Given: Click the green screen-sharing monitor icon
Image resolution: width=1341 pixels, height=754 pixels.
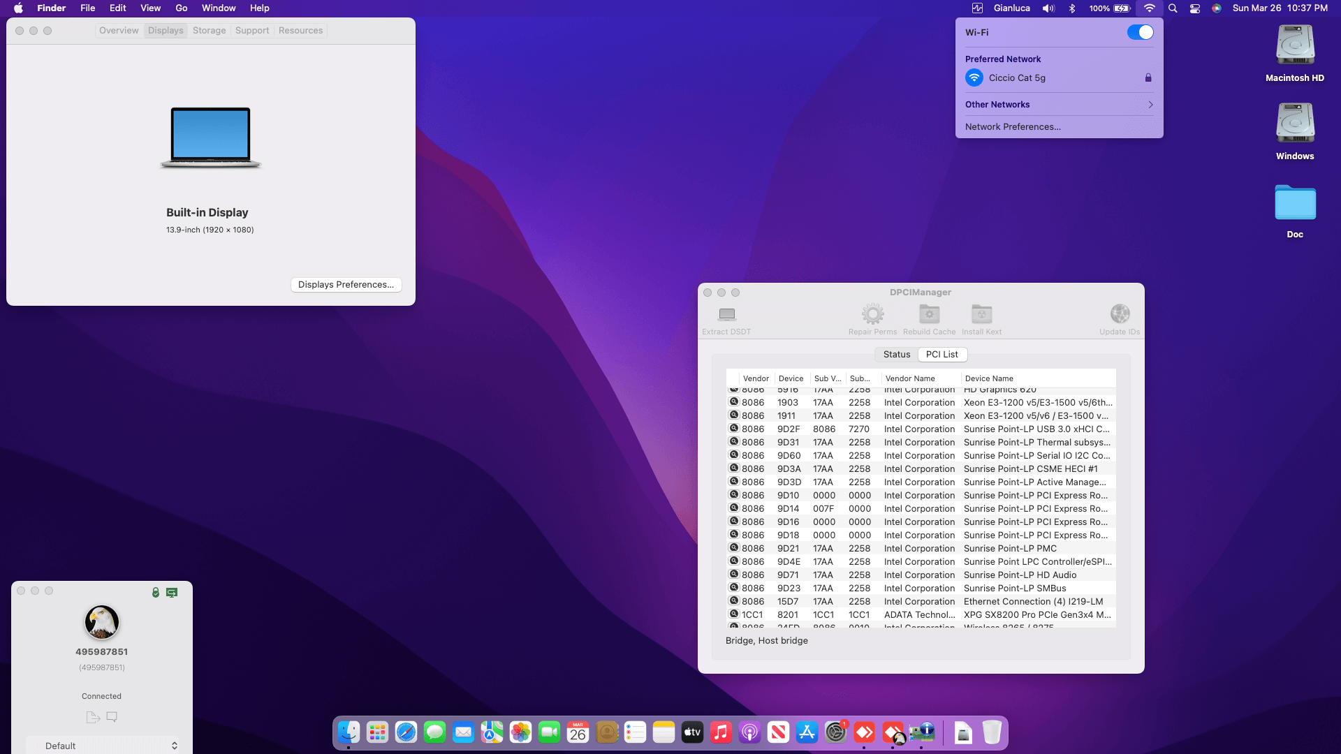Looking at the screenshot, I should [x=172, y=593].
